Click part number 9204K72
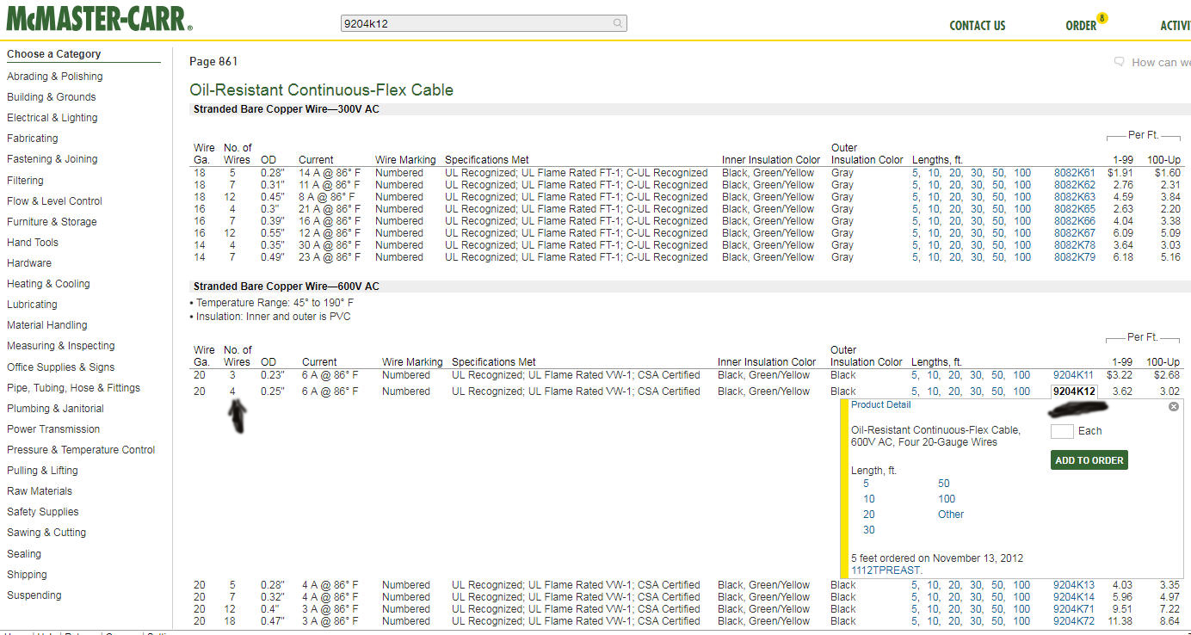Screen dimensions: 1191x635 click(x=1073, y=621)
